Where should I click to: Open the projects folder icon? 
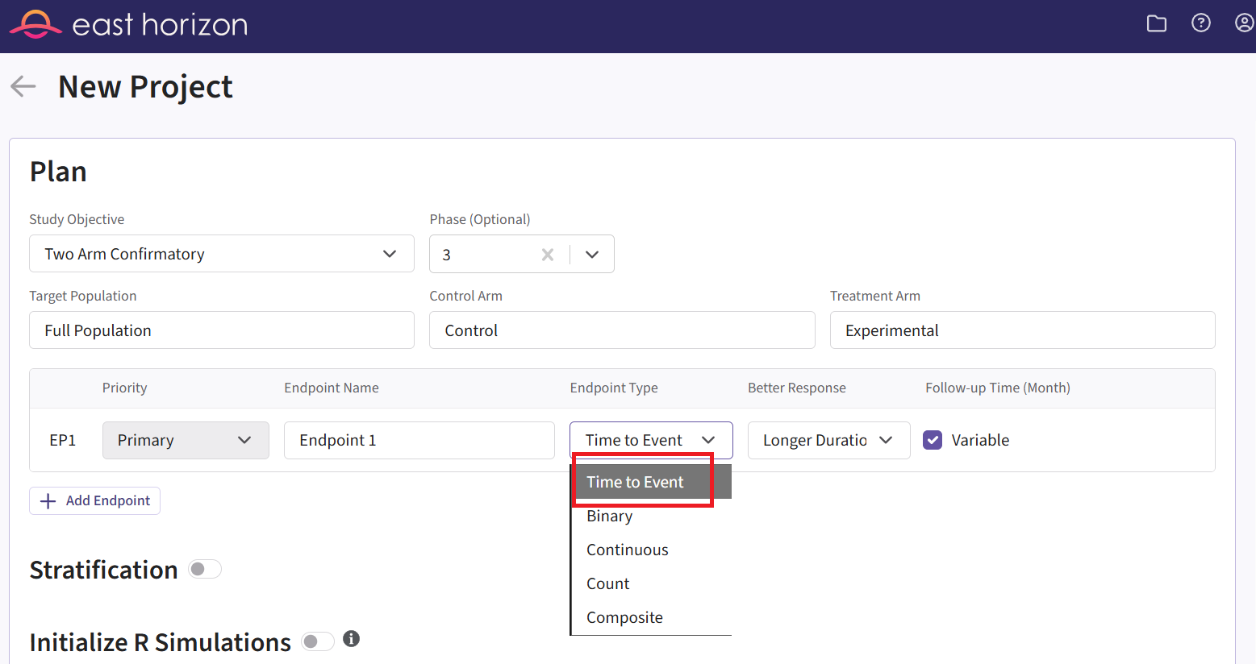(x=1156, y=23)
